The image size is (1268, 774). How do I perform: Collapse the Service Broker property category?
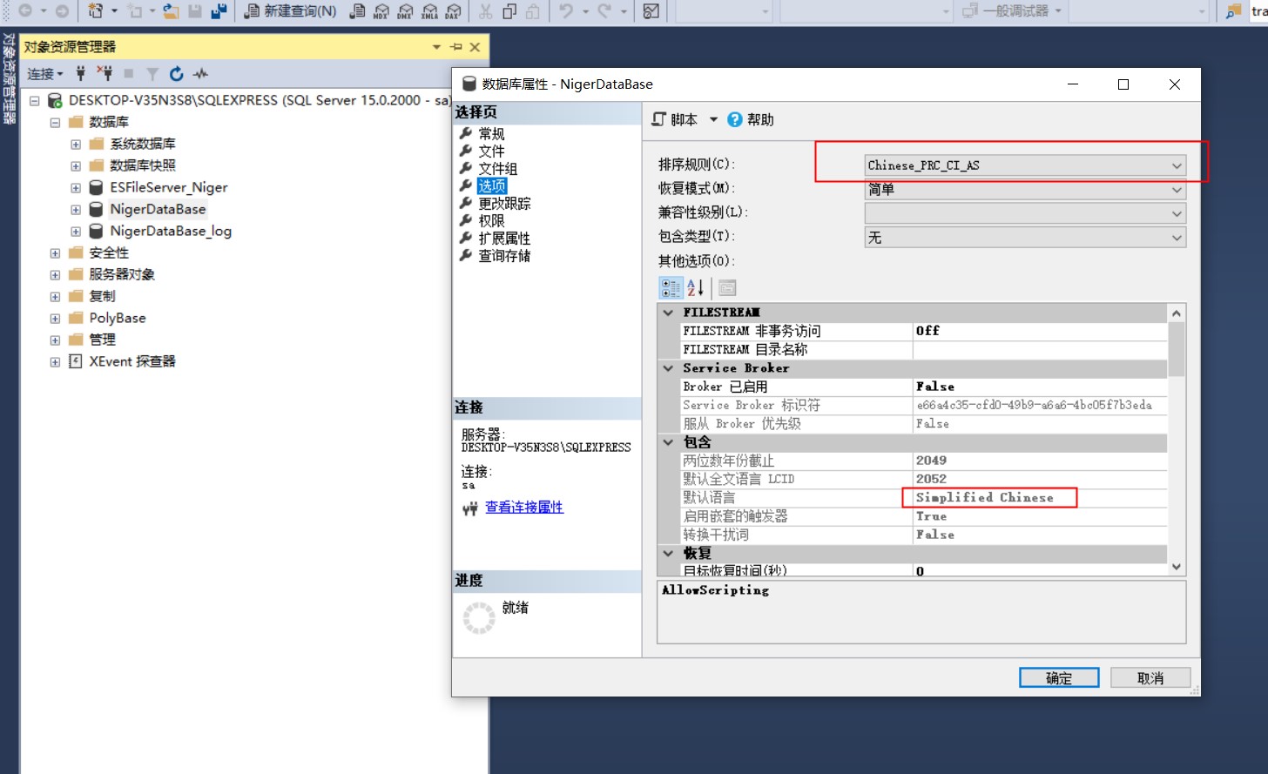(668, 368)
